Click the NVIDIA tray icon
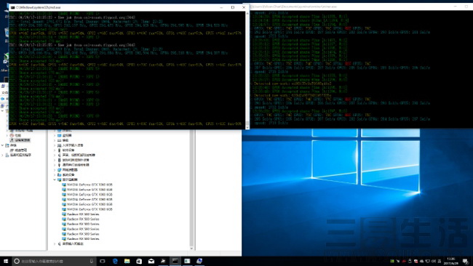Image resolution: width=473 pixels, height=266 pixels. click(x=391, y=261)
